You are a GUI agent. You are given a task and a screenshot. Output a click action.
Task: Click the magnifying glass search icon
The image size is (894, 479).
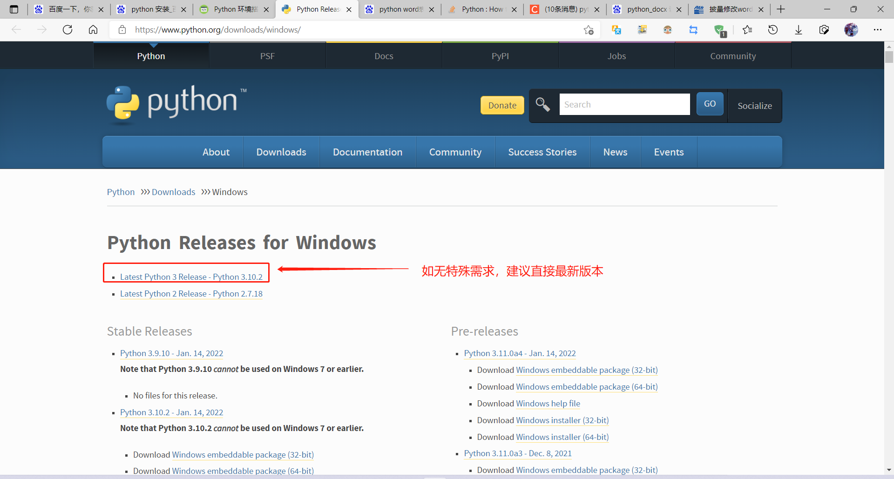pyautogui.click(x=543, y=104)
